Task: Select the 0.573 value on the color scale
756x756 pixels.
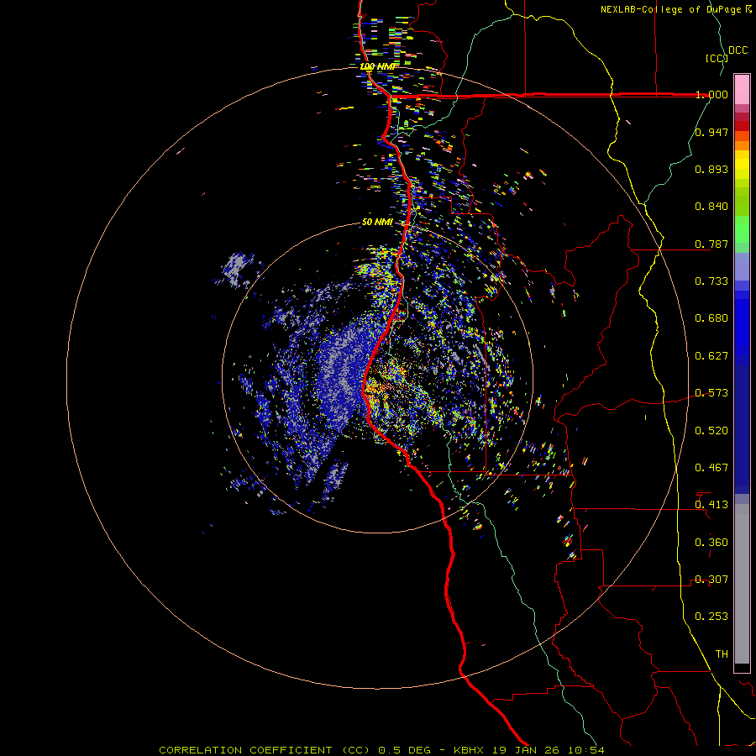Action: 711,393
